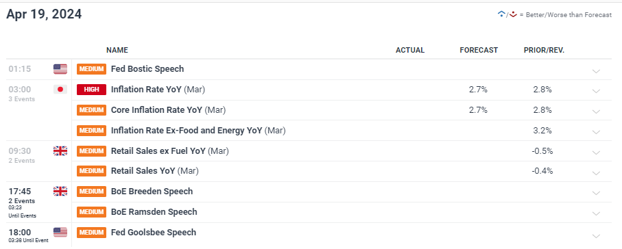
Task: Click the MEDIUM badge on Fed Bostic Speech
Action: point(92,69)
